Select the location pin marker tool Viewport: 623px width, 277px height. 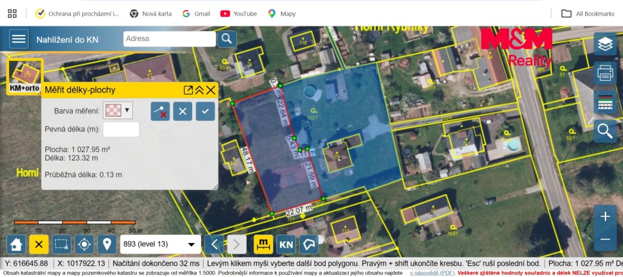point(107,244)
